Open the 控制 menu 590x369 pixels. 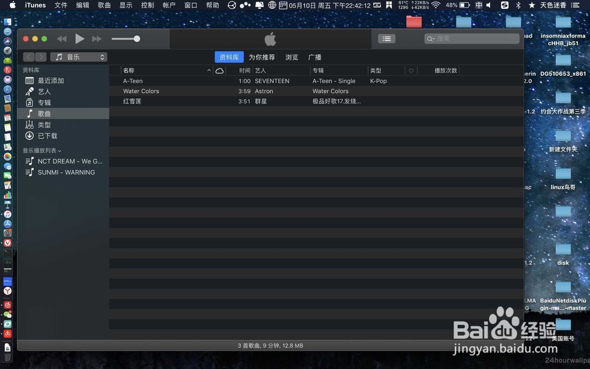click(x=147, y=5)
